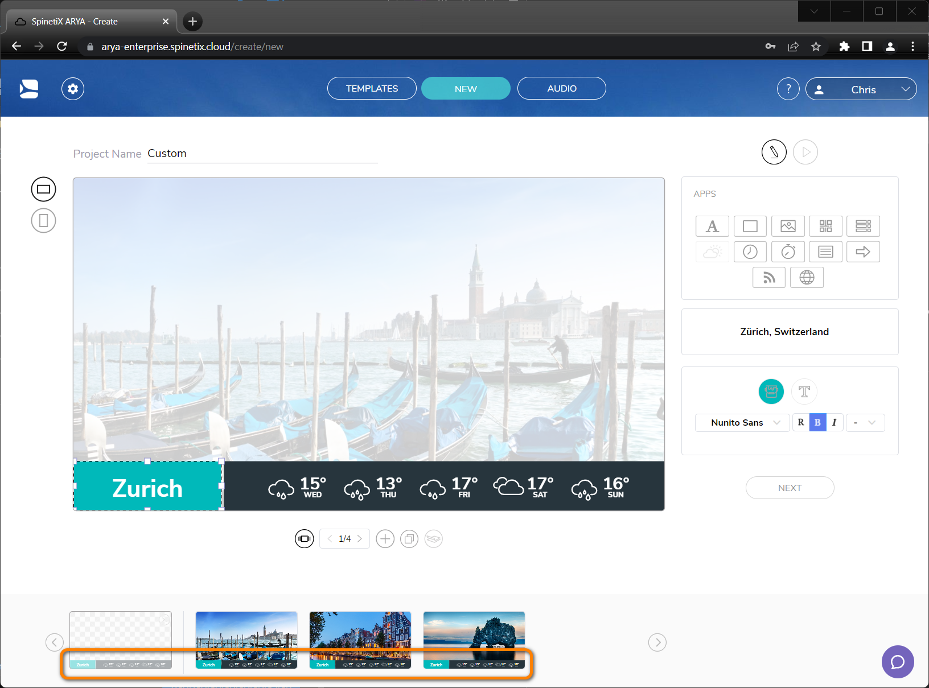The width and height of the screenshot is (929, 688).
Task: Select the teal background color swatch button
Action: coord(771,392)
